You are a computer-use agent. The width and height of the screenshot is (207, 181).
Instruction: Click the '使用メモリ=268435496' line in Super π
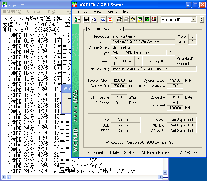click(x=31, y=30)
